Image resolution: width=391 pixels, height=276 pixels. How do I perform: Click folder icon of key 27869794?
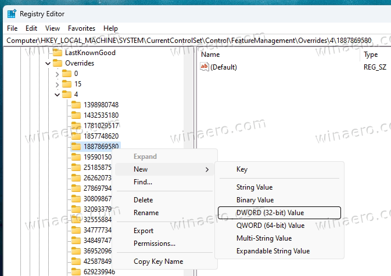coord(76,188)
